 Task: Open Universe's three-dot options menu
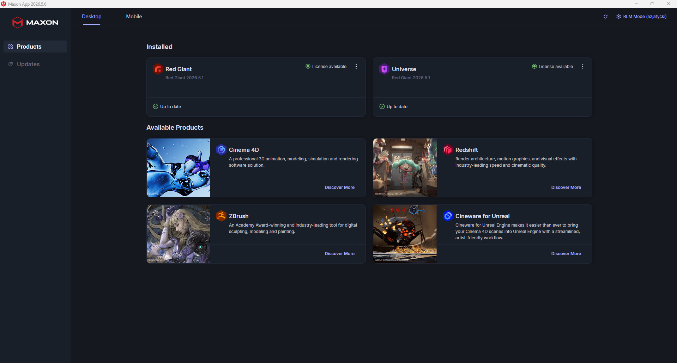[583, 66]
